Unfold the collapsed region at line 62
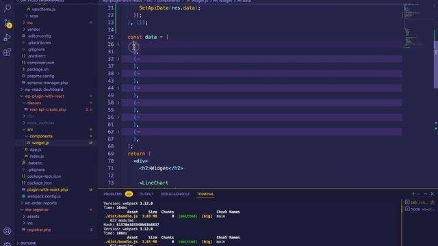Image resolution: width=438 pixels, height=246 pixels. pos(118,132)
